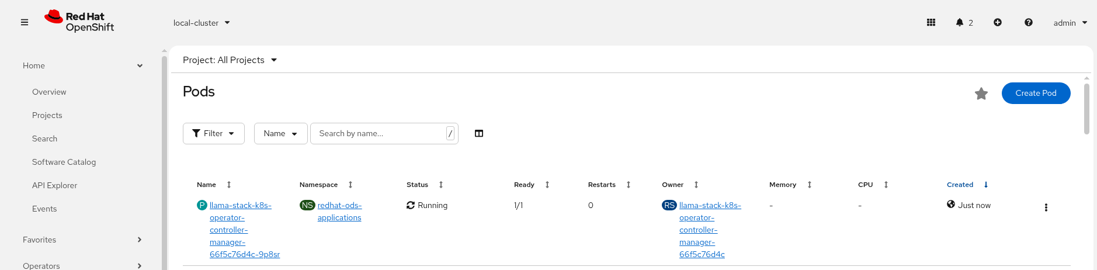Click the '1/1' ready value
The image size is (1097, 270).
pyautogui.click(x=519, y=205)
